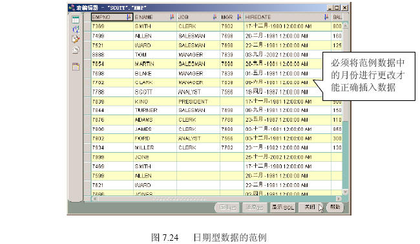Click the CLARK name cell
The image size is (420, 244).
tap(155, 83)
